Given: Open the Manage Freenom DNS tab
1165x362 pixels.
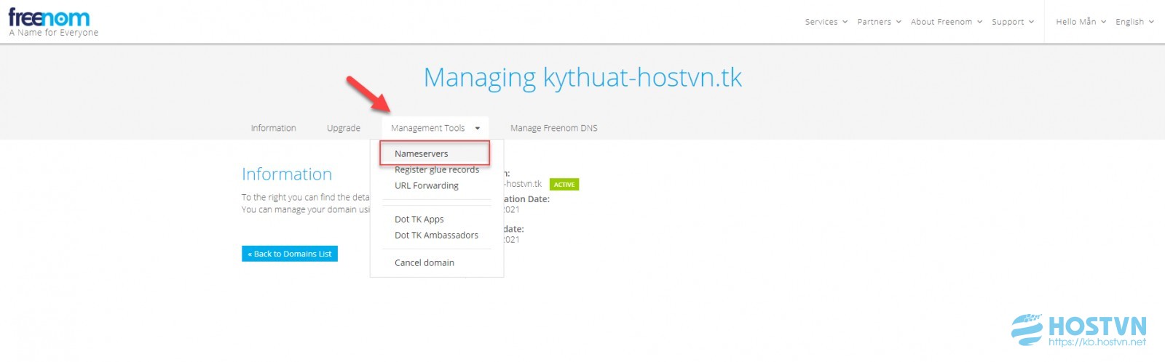Looking at the screenshot, I should [553, 128].
